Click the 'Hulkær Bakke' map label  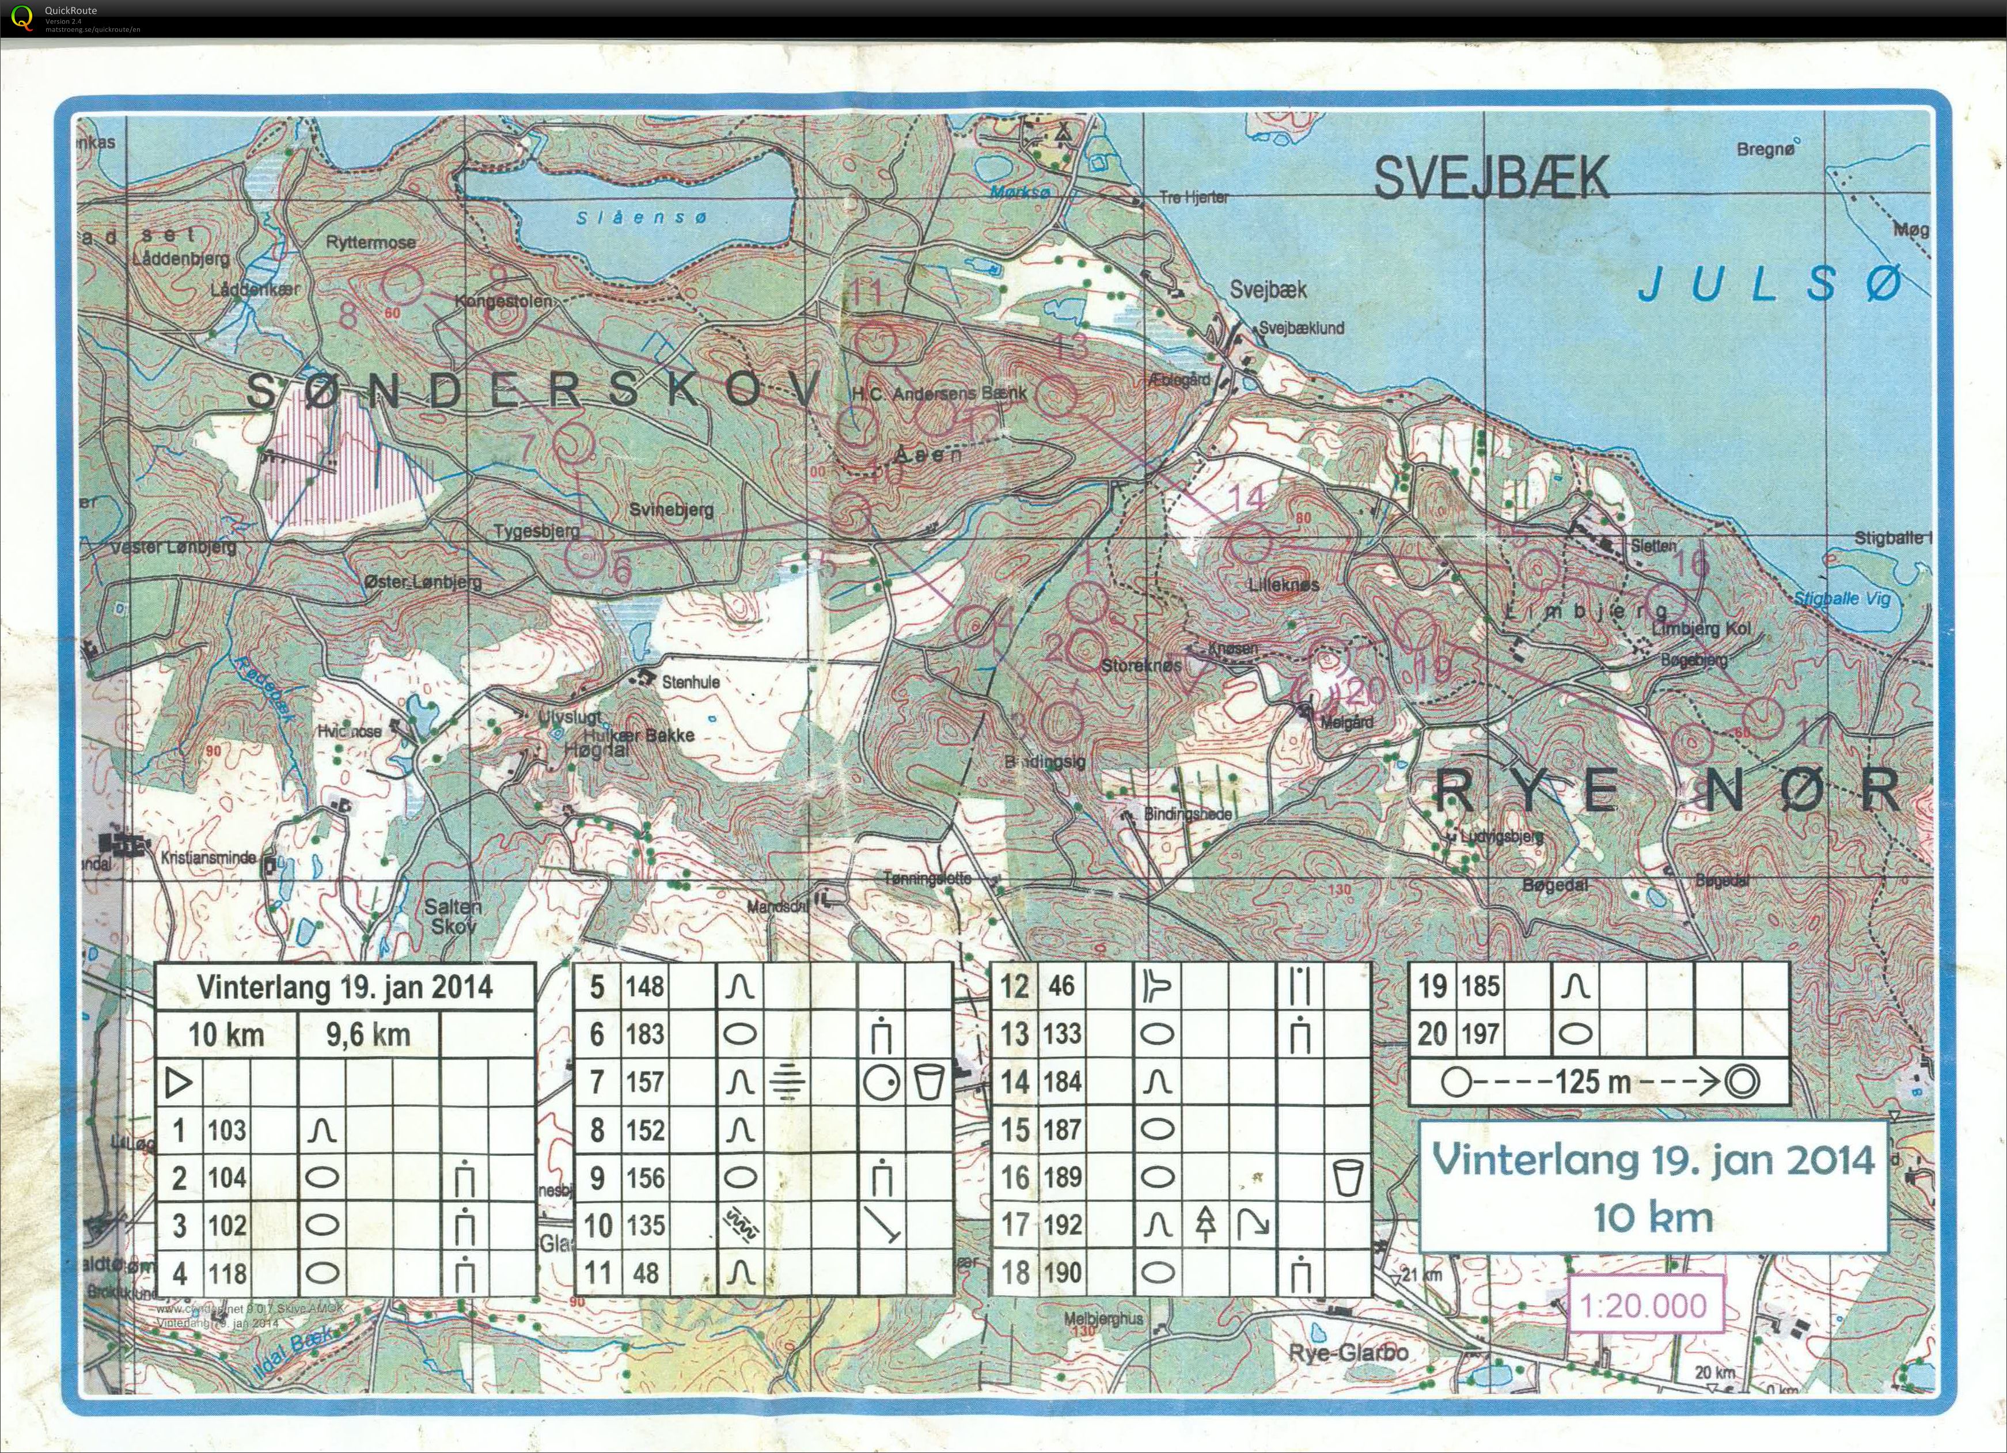click(639, 734)
